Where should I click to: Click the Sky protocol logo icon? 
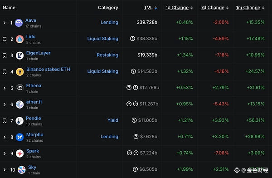pos(22,170)
